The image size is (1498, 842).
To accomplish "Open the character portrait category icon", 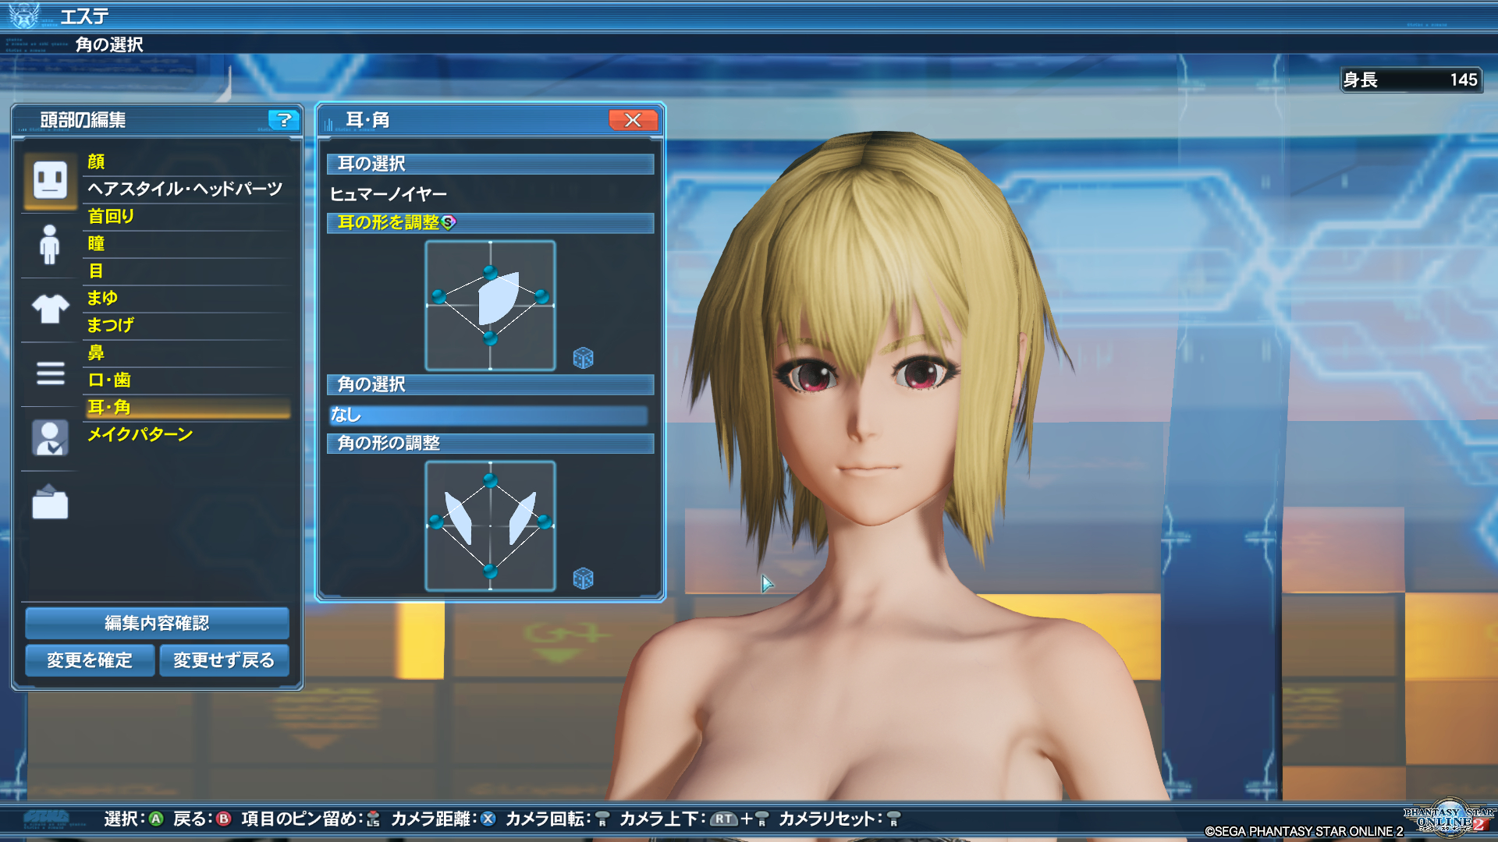I will (x=50, y=437).
